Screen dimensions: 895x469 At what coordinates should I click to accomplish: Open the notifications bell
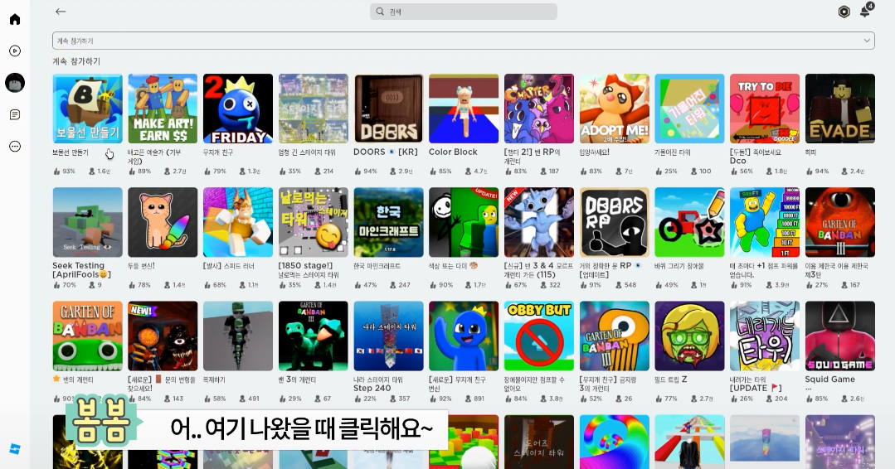865,12
